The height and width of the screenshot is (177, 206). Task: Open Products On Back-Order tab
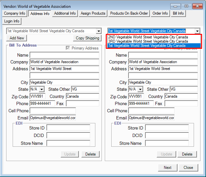(x=129, y=13)
